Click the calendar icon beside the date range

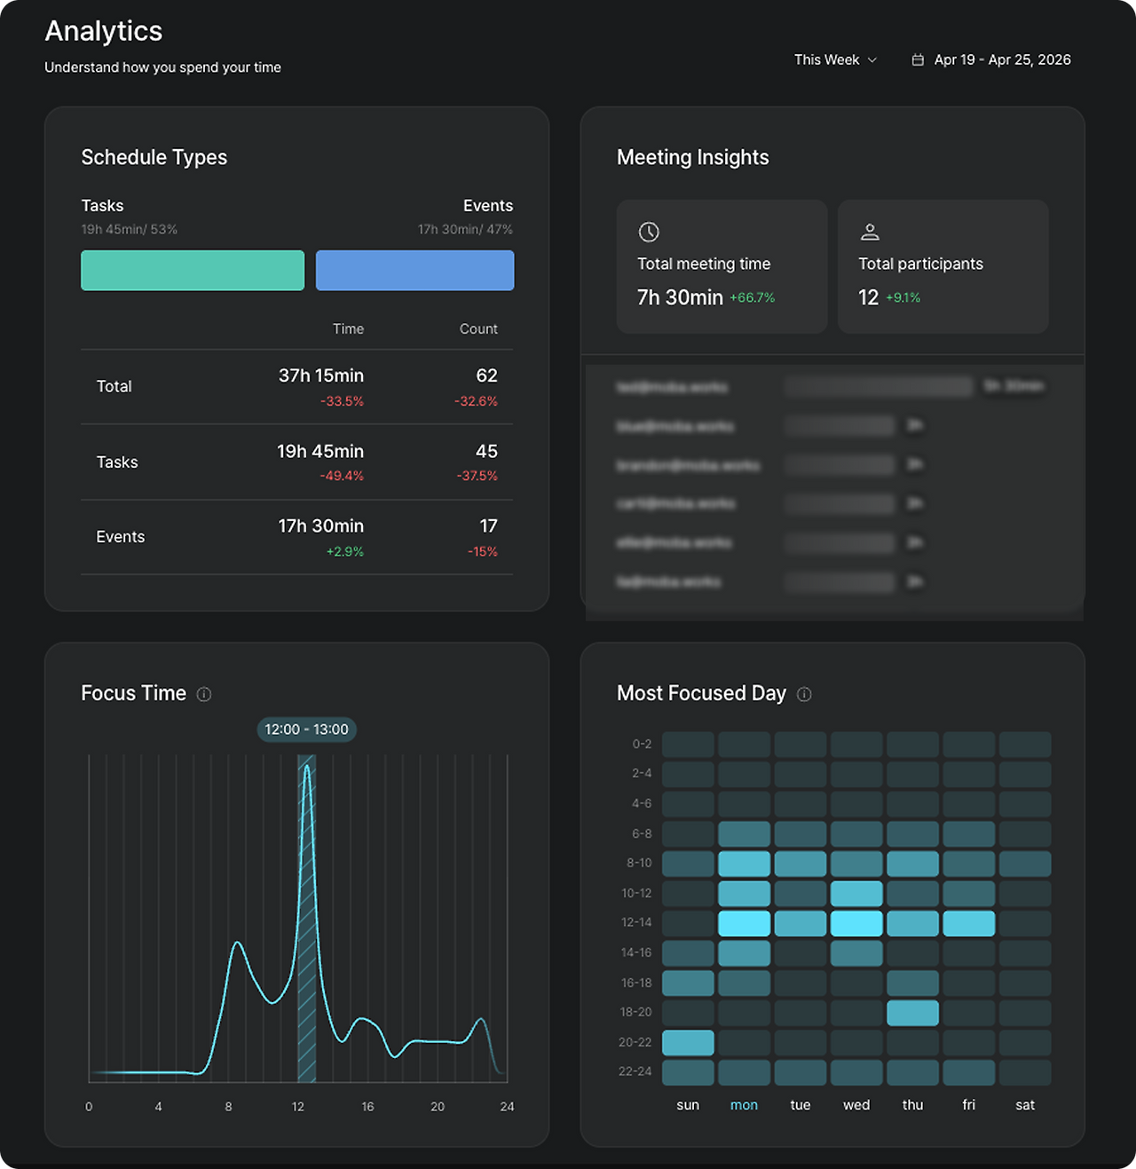[x=918, y=59]
